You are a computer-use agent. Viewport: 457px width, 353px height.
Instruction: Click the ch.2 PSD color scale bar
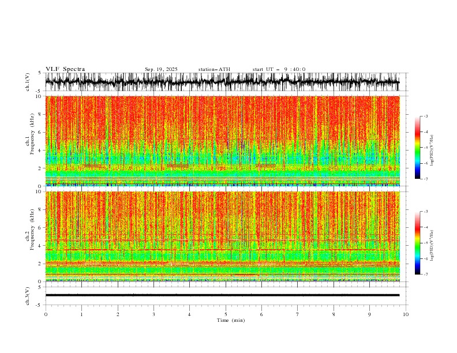coord(417,243)
